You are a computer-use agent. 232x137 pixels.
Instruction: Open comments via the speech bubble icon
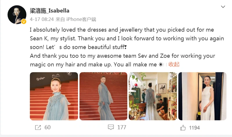point(111,127)
